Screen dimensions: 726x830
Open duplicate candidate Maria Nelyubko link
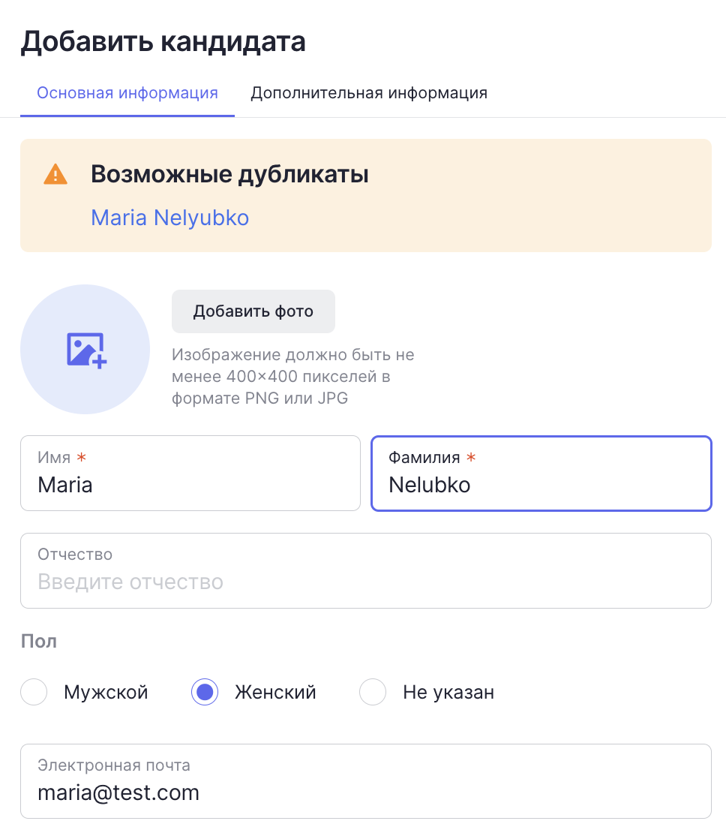coord(169,218)
